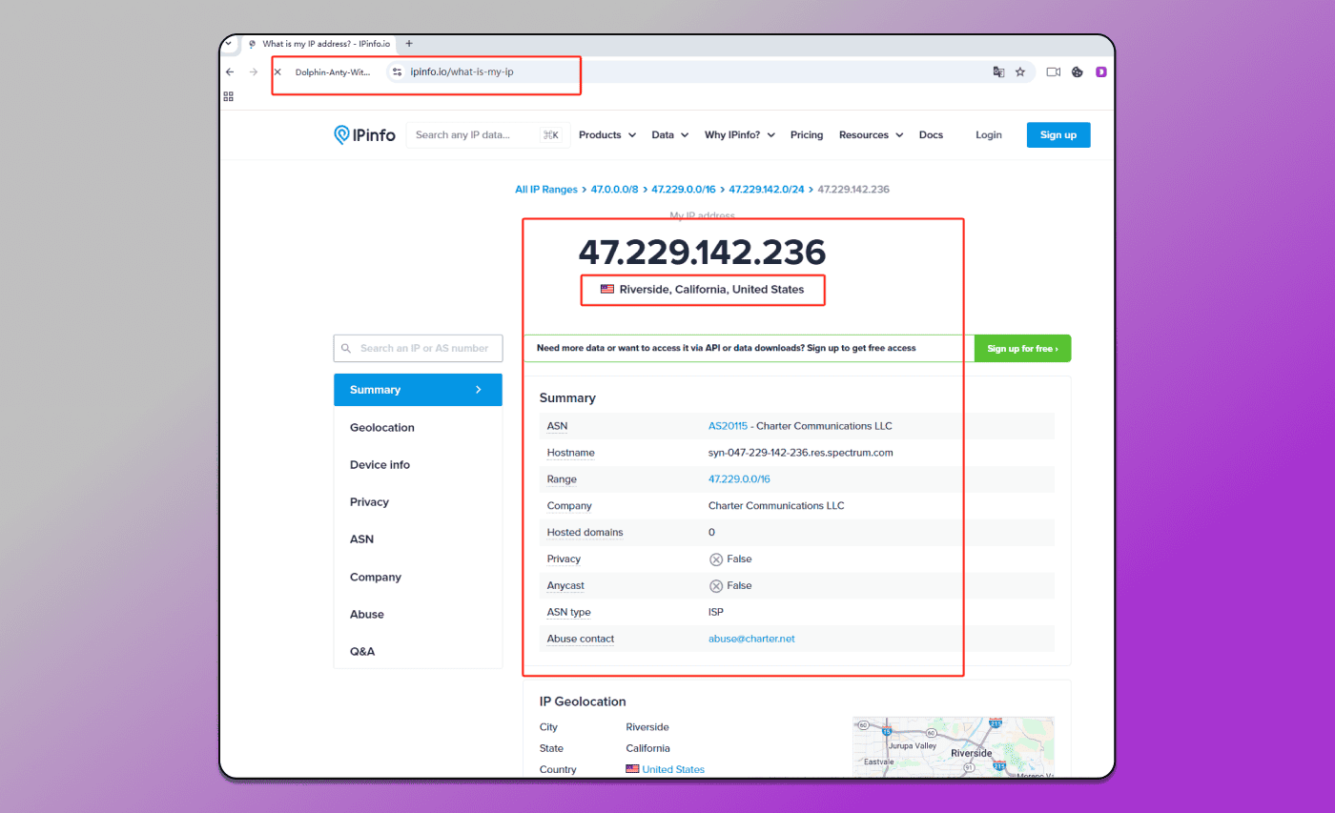This screenshot has width=1335, height=813.
Task: Expand the Why IPinfo? dropdown
Action: click(740, 135)
